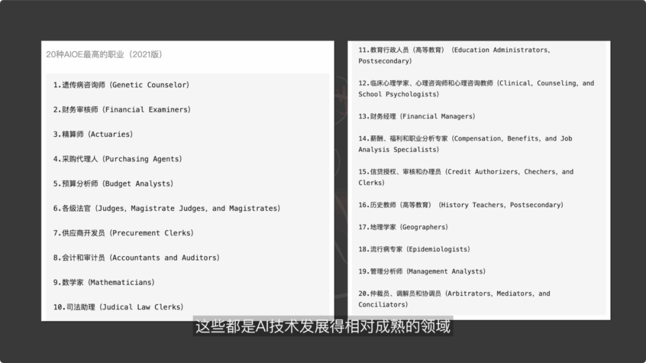
Task: Select item 7 Precurement Clerks
Action: tap(124, 233)
